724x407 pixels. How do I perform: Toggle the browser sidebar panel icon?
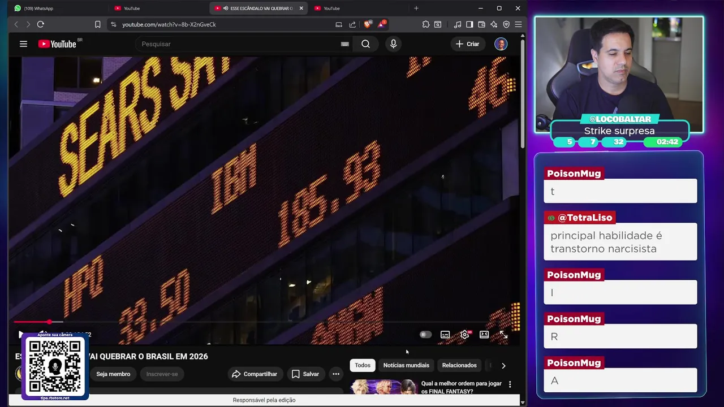point(469,24)
